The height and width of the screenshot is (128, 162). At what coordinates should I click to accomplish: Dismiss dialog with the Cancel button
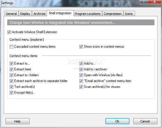145,121
